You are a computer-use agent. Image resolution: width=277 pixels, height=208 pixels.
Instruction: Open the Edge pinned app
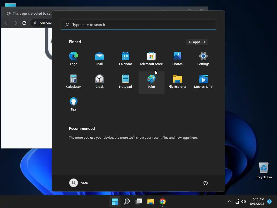(x=74, y=59)
